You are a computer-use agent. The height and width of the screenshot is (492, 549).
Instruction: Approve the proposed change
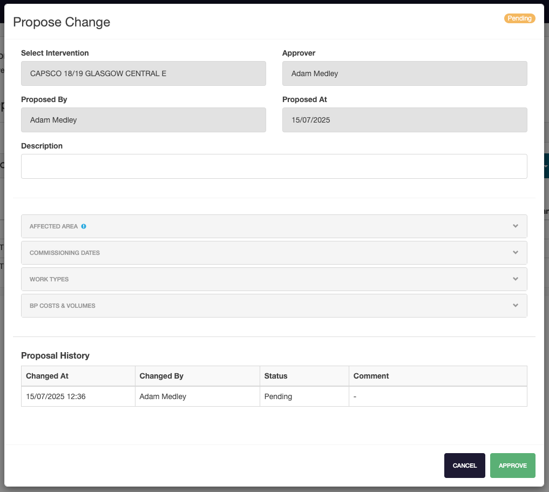[x=512, y=466]
